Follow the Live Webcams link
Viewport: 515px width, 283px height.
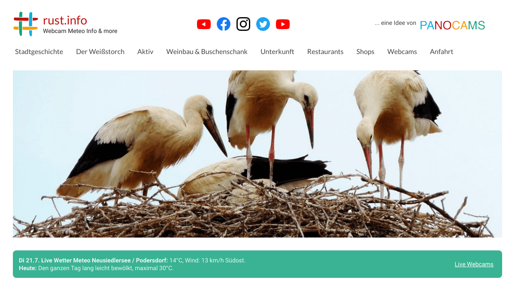pyautogui.click(x=474, y=264)
